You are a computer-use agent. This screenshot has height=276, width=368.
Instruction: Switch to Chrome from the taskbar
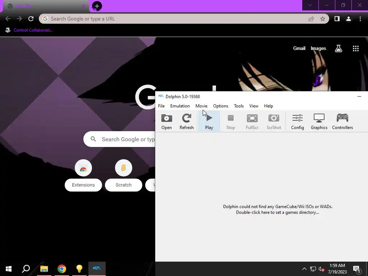[x=62, y=269]
